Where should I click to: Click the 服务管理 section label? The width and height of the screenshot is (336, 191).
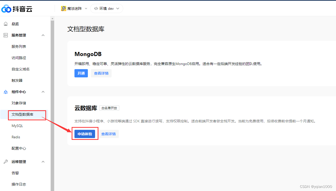coord(19,35)
